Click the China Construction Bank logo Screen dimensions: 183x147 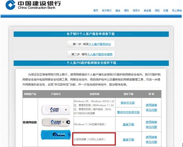pos(33,5)
